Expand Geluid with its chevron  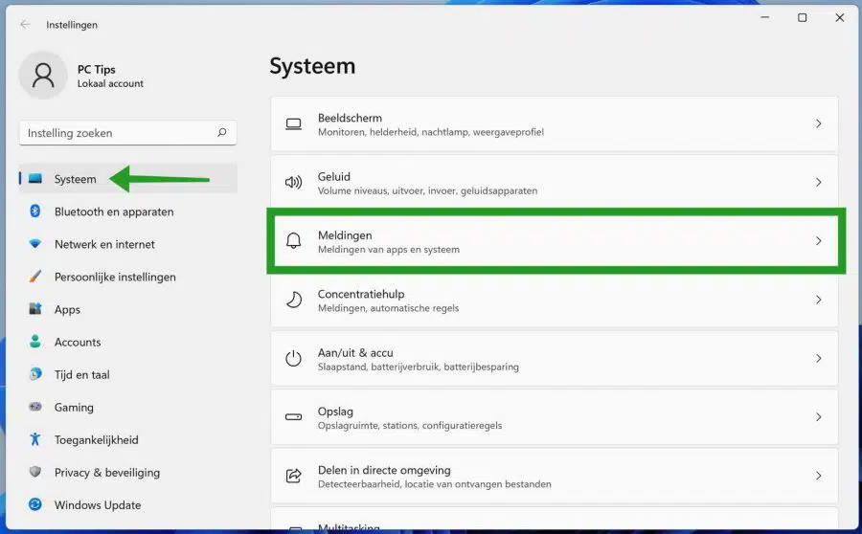[819, 182]
